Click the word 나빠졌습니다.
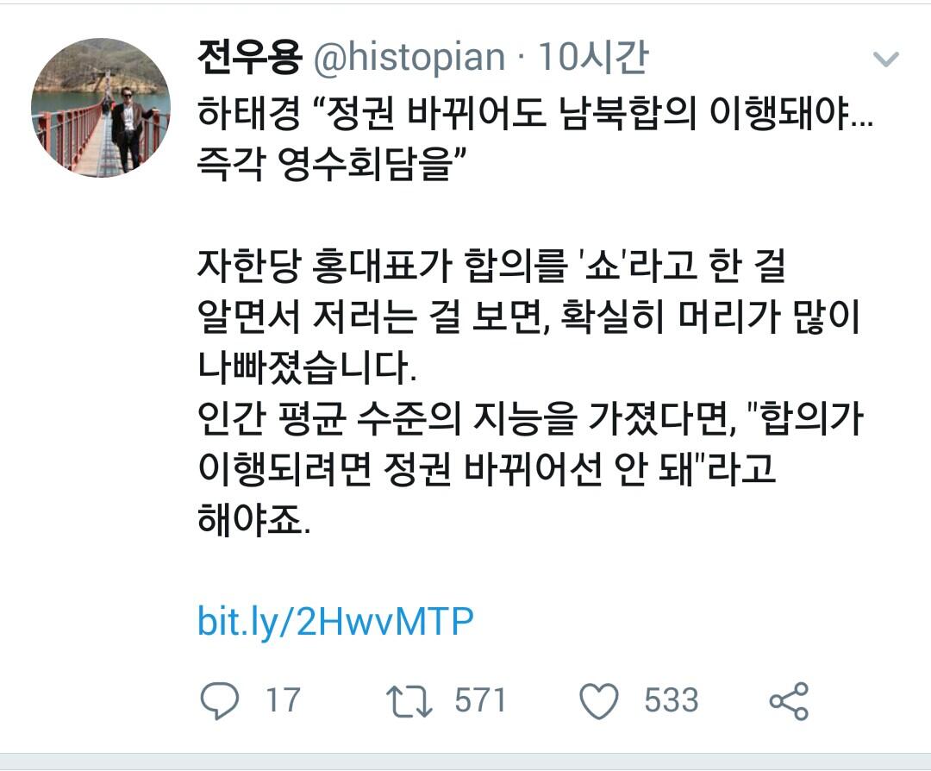 pos(307,367)
